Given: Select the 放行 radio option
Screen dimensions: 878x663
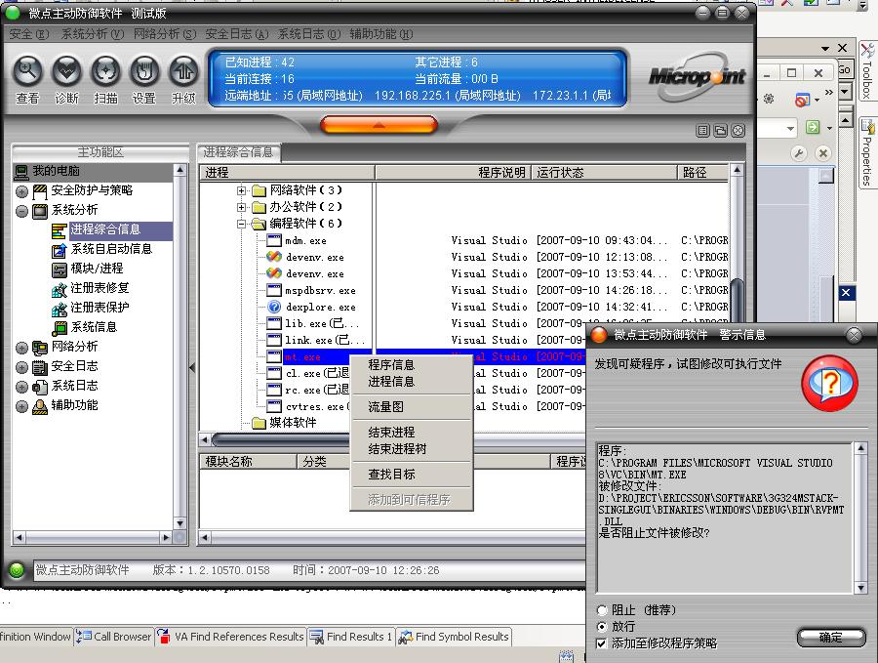Looking at the screenshot, I should pos(602,627).
